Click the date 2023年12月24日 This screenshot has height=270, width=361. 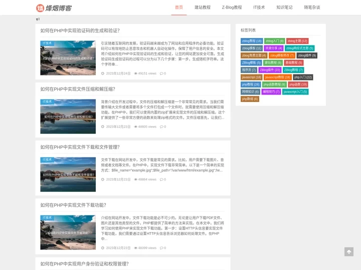tap(118, 73)
